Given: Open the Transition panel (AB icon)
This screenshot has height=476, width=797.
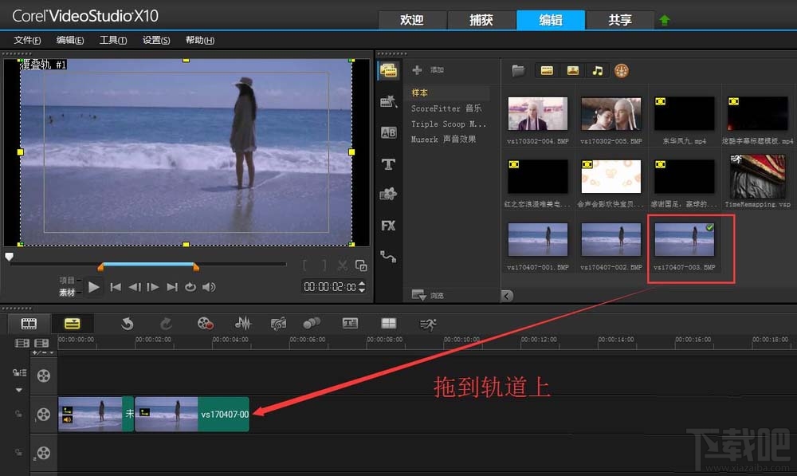Looking at the screenshot, I should (388, 132).
